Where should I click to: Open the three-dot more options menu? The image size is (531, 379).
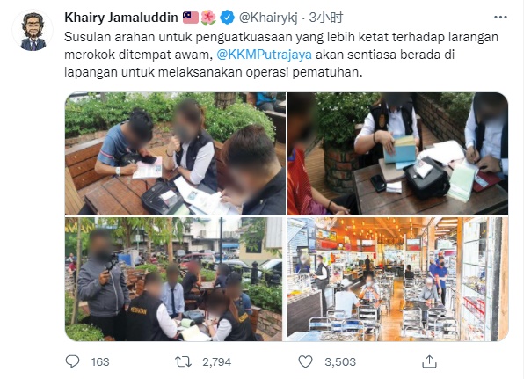[500, 18]
